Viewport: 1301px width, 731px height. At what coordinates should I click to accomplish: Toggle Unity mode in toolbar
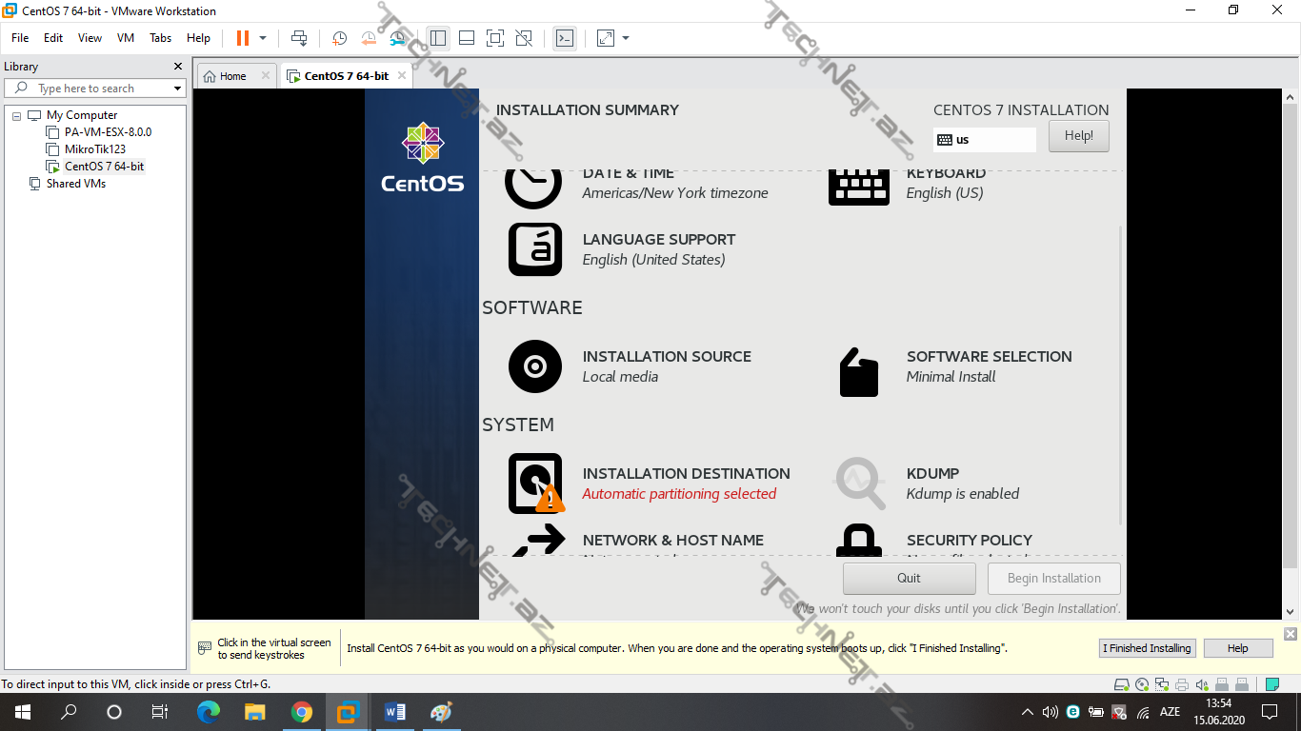(x=524, y=38)
